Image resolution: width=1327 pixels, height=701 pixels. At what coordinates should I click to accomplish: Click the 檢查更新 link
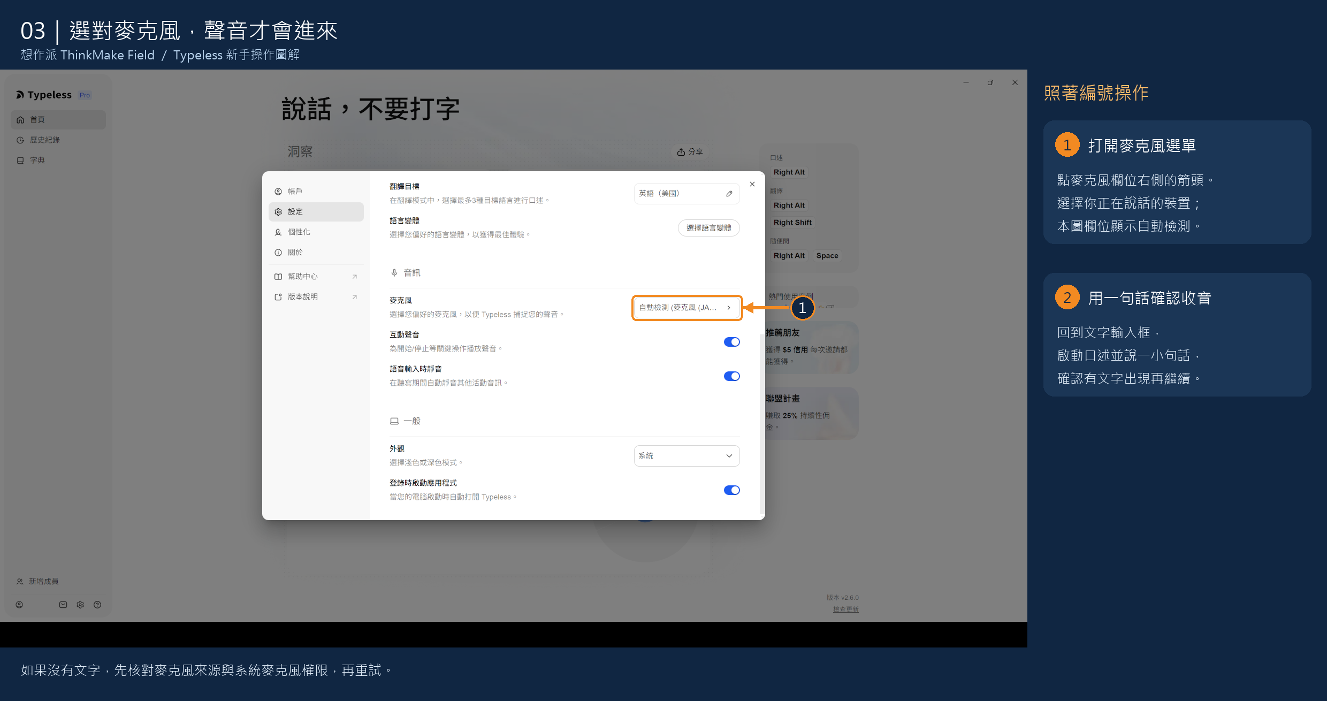pos(845,609)
